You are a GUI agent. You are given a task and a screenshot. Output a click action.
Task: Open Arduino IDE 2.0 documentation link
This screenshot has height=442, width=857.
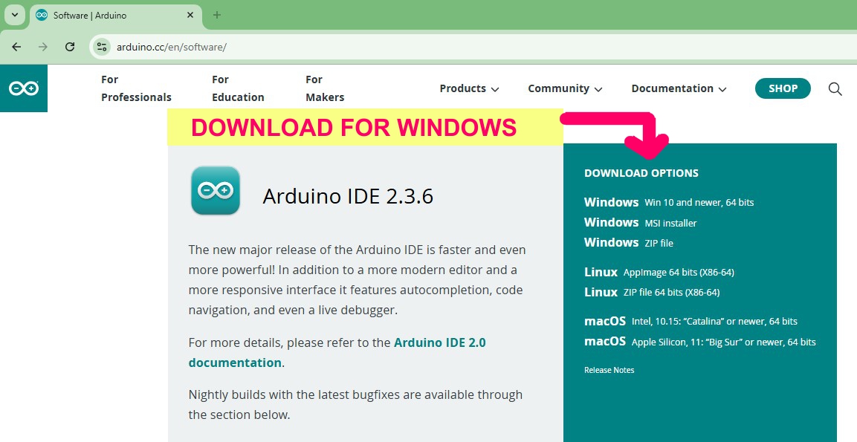337,352
